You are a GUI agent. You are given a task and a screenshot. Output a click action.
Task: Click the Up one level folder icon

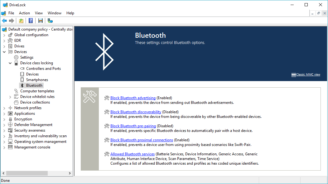[x=21, y=21]
